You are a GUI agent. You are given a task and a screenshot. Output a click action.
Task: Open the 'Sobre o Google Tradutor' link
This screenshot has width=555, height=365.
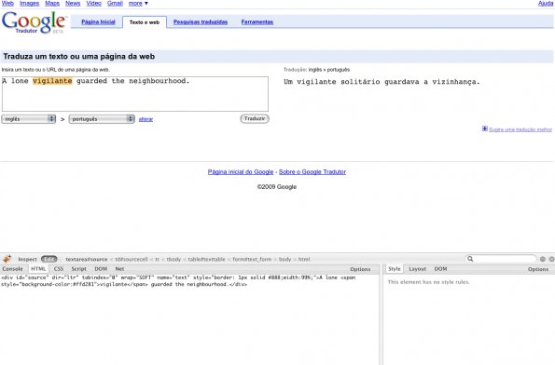point(312,171)
